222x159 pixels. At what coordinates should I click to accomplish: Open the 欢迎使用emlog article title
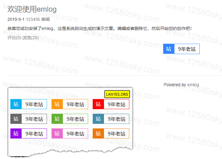coord(32,9)
